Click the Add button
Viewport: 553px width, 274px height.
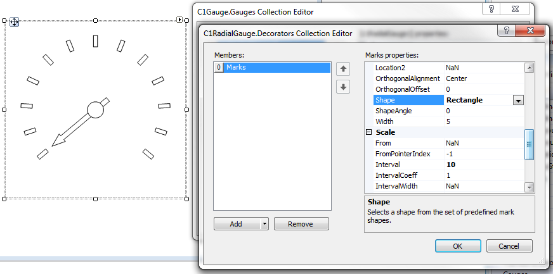(x=236, y=224)
